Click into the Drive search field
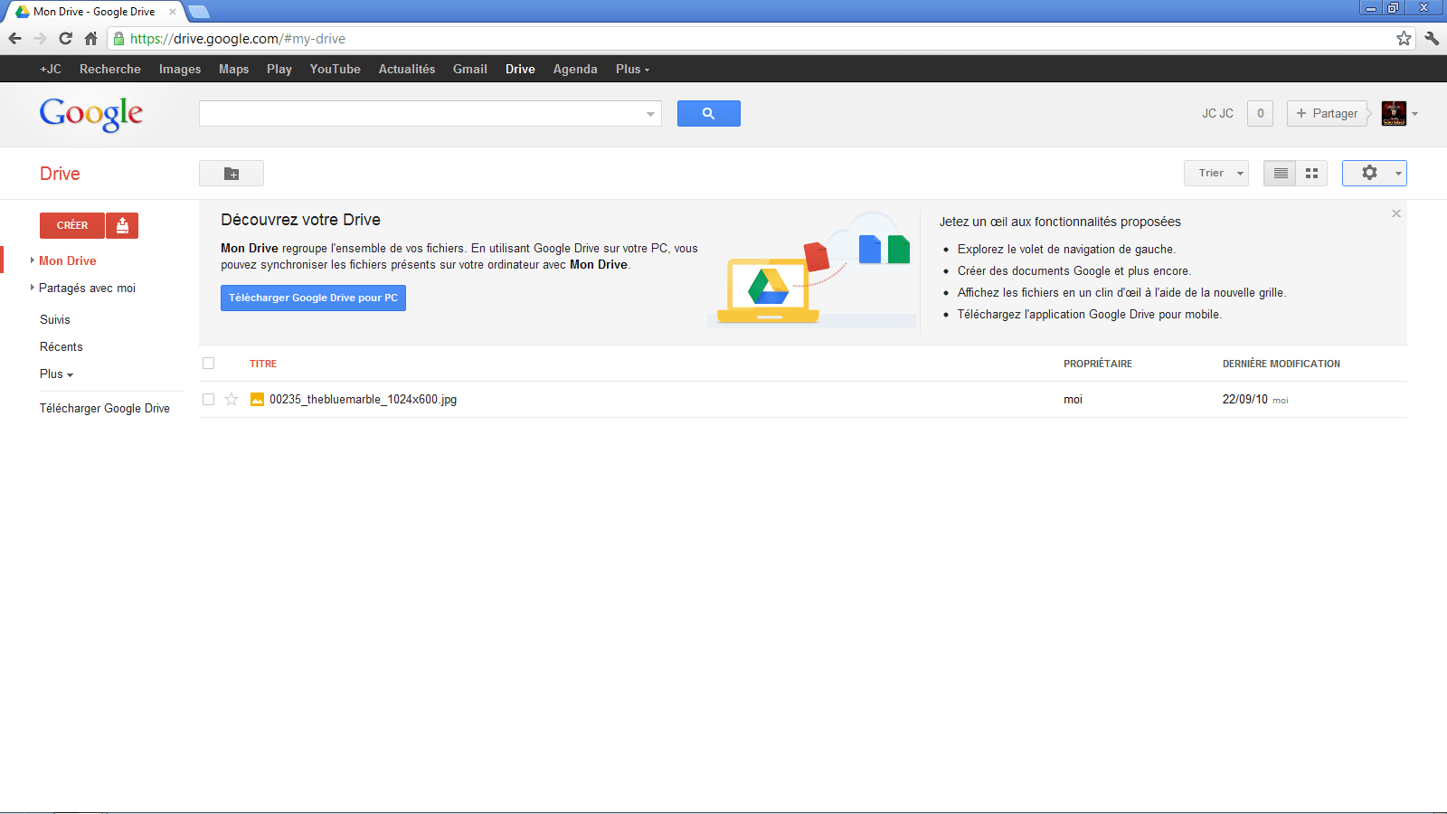 [421, 114]
